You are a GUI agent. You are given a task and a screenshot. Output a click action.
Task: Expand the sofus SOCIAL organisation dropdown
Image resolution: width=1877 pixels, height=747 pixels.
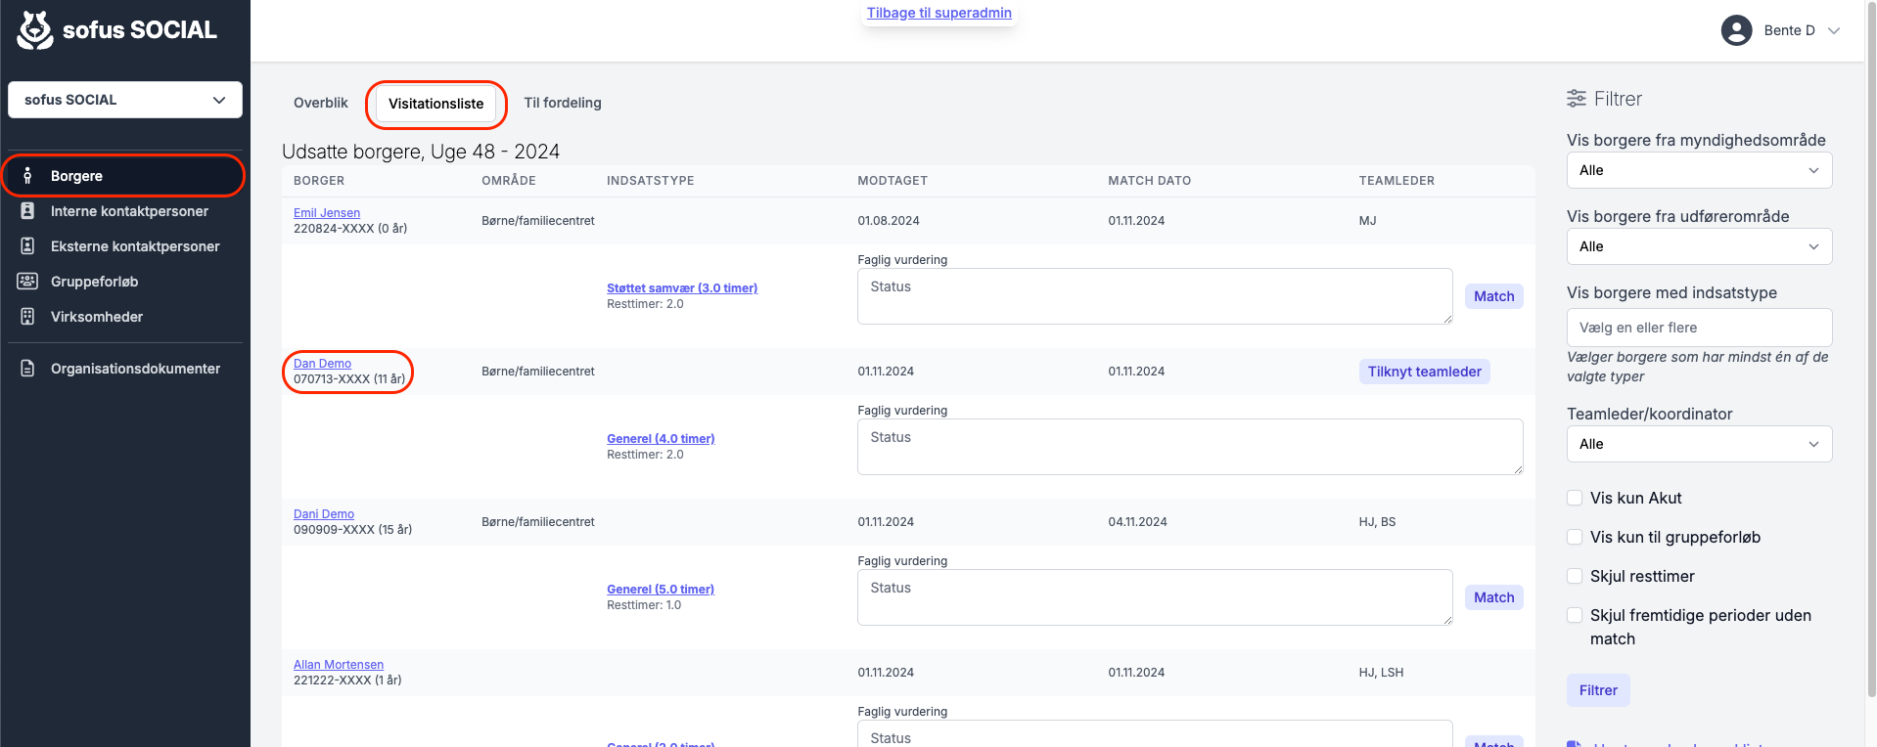125,100
